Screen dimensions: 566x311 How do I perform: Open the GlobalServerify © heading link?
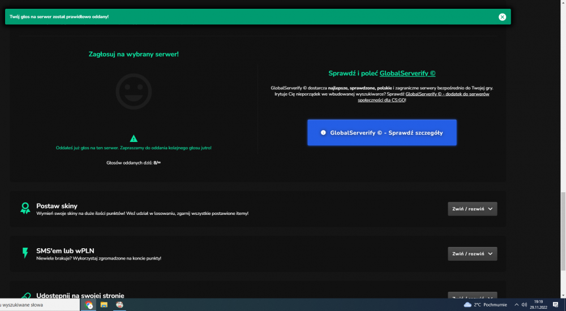[408, 74]
